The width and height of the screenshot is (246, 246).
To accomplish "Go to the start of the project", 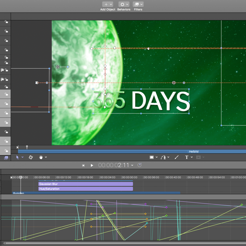I will [x=83, y=165].
